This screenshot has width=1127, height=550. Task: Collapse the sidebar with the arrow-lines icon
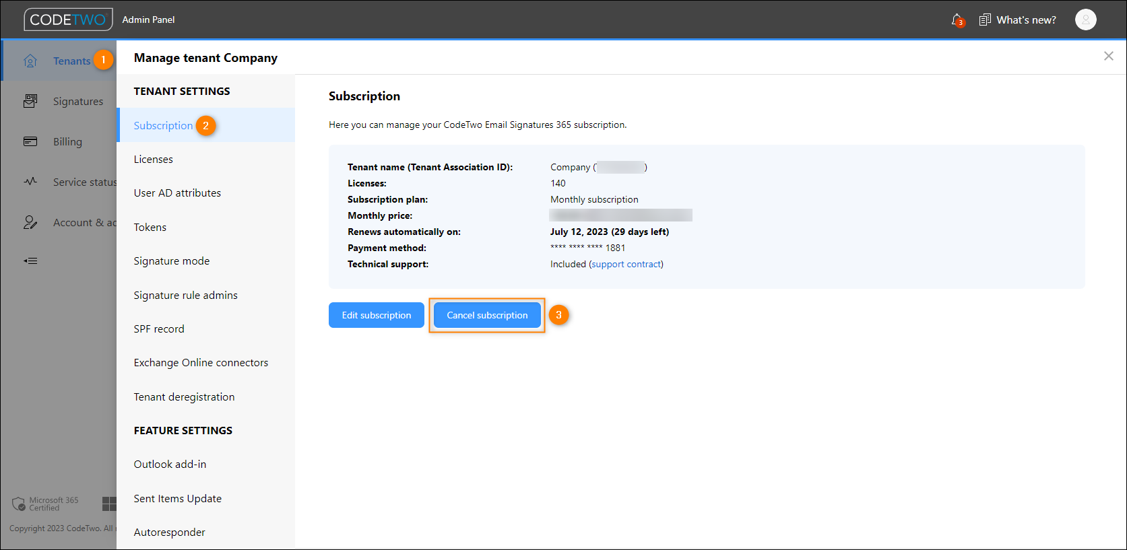coord(30,261)
